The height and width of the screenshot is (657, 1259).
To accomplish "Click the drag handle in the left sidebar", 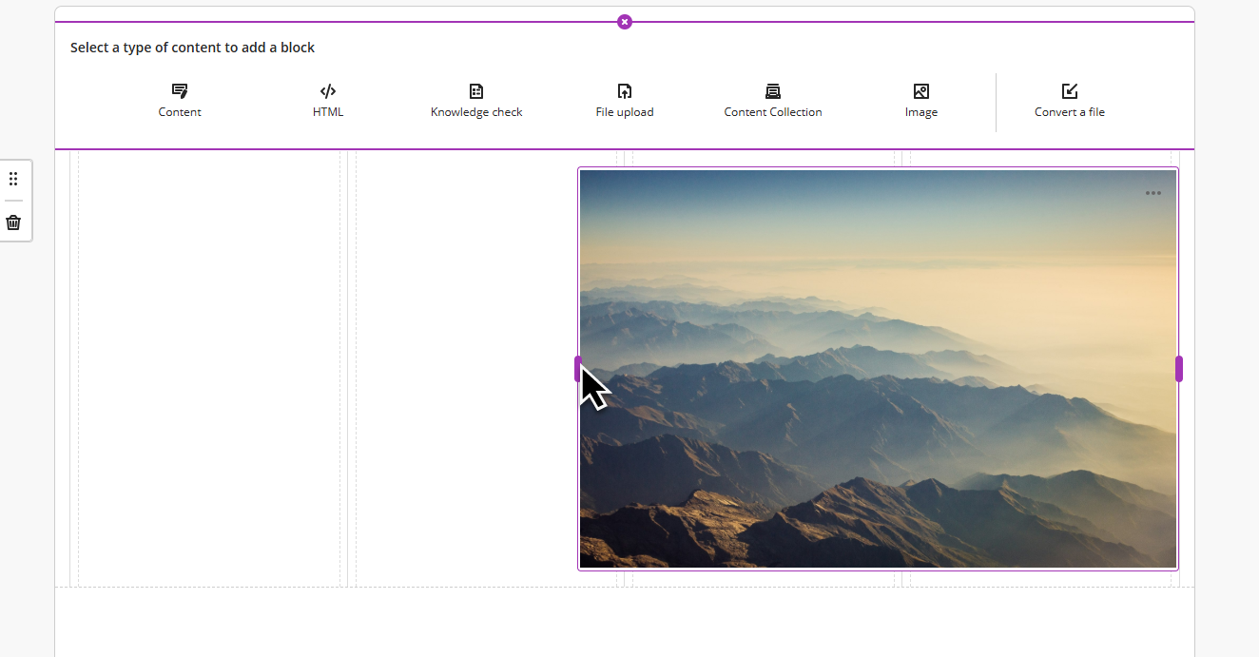I will (13, 178).
